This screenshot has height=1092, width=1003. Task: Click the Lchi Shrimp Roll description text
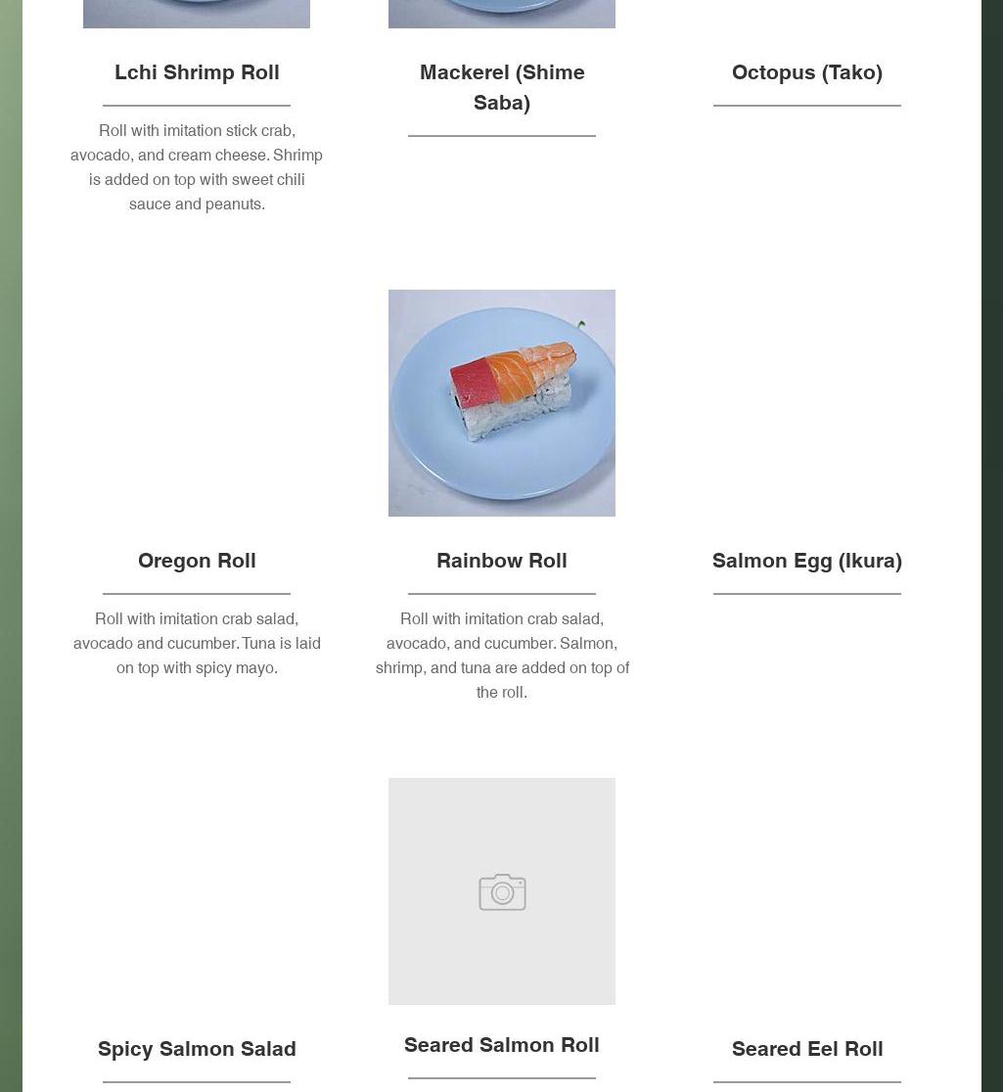(x=197, y=167)
